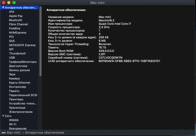This screenshot has width=196, height=136.
Task: Click the 256 КБ L2 cache value
Action: pyautogui.click(x=104, y=37)
